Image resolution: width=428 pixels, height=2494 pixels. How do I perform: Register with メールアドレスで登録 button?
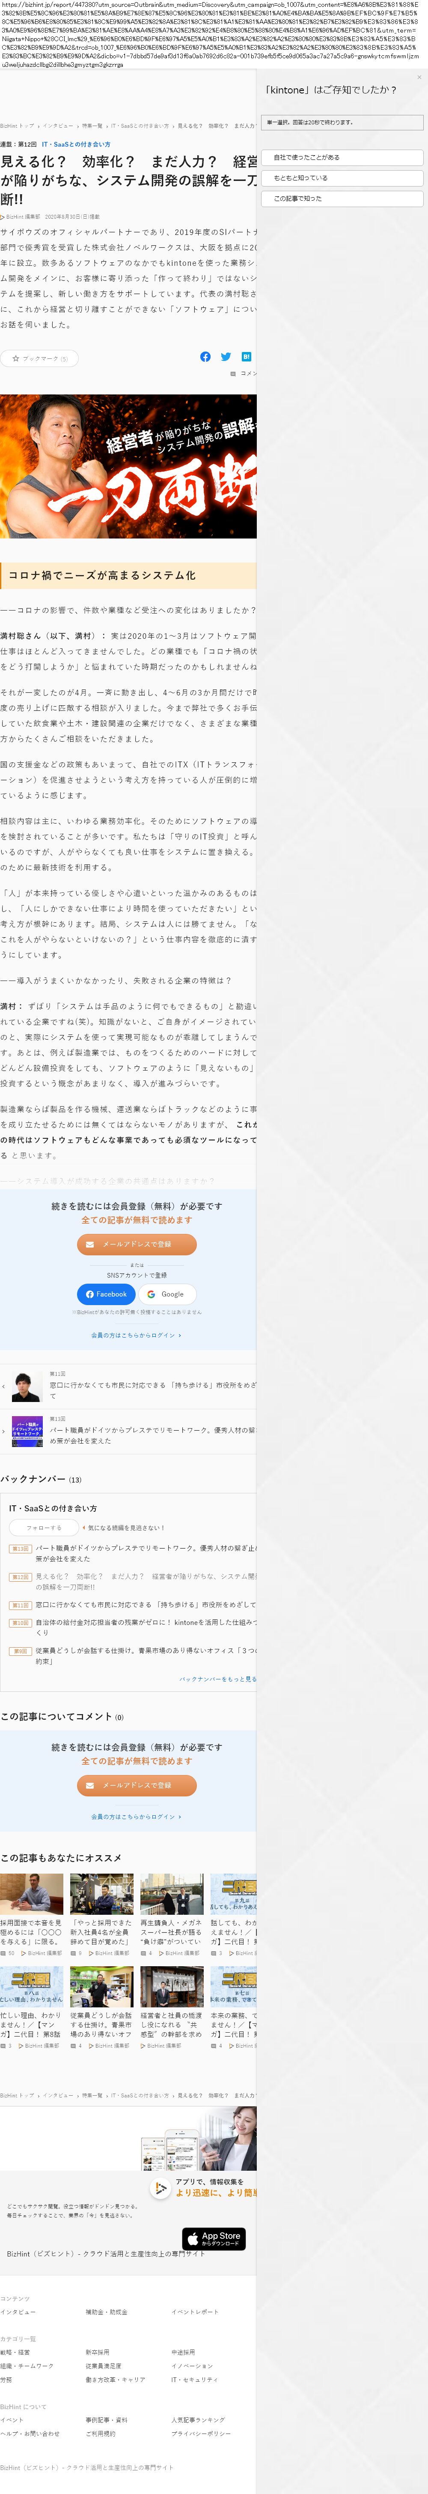click(136, 1244)
